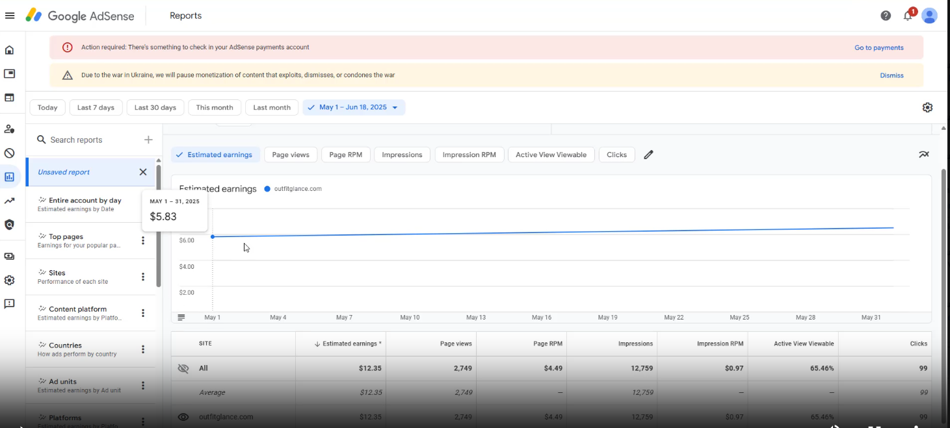Open Sites report more options menu

point(143,277)
